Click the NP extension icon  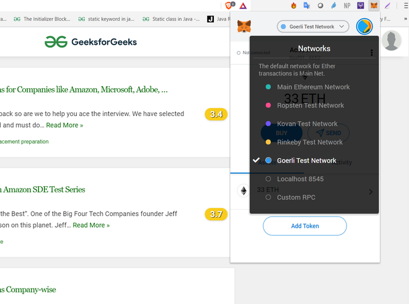click(x=347, y=6)
